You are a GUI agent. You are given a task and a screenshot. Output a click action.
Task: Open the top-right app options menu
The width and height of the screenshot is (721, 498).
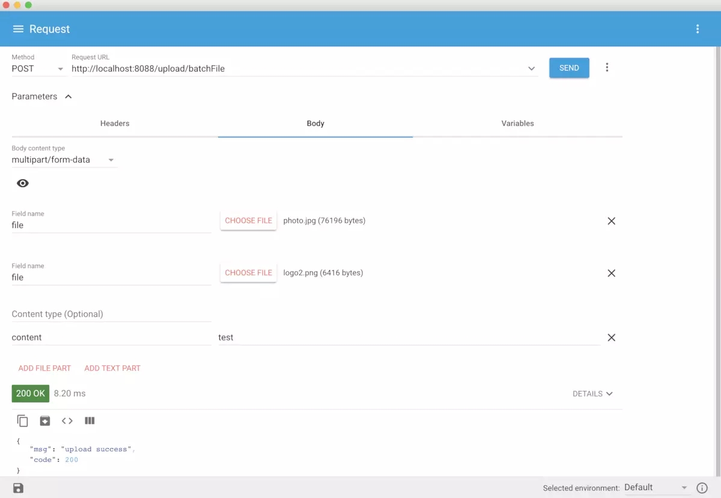697,29
